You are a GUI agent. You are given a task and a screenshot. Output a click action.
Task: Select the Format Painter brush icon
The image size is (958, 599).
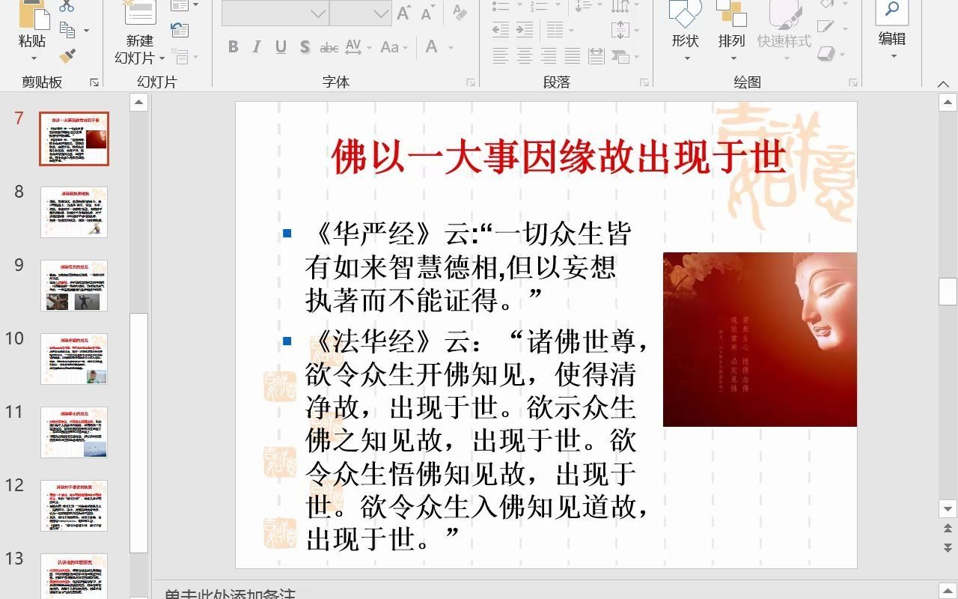coord(67,56)
